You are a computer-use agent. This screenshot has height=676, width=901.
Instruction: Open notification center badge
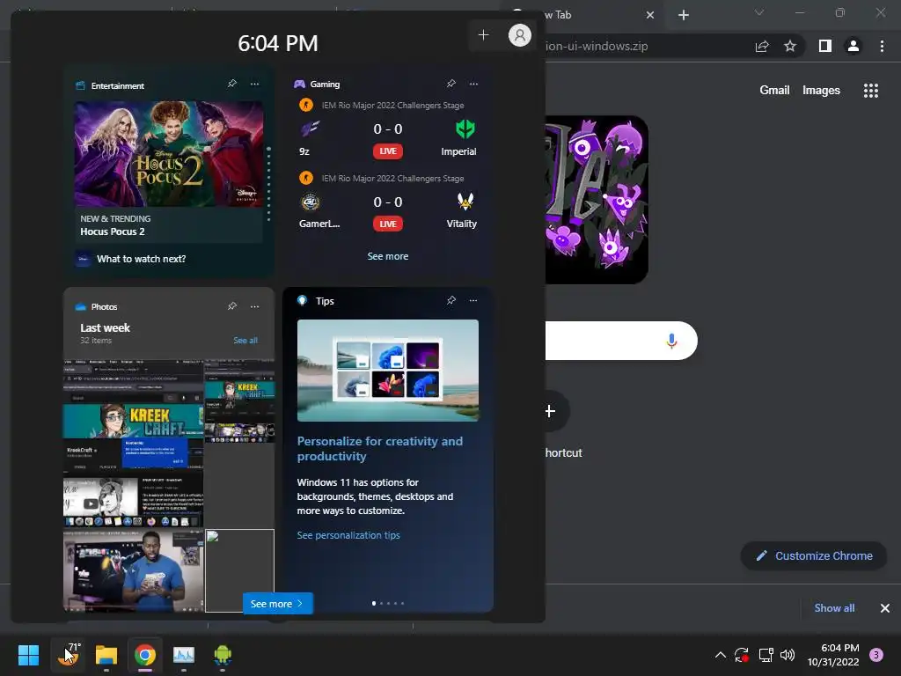pyautogui.click(x=876, y=655)
